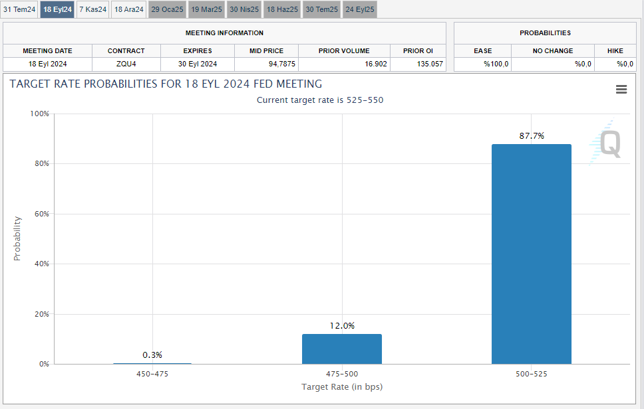Image resolution: width=644 pixels, height=409 pixels.
Task: Open the 30 Tem25 meeting tab
Action: [322, 9]
